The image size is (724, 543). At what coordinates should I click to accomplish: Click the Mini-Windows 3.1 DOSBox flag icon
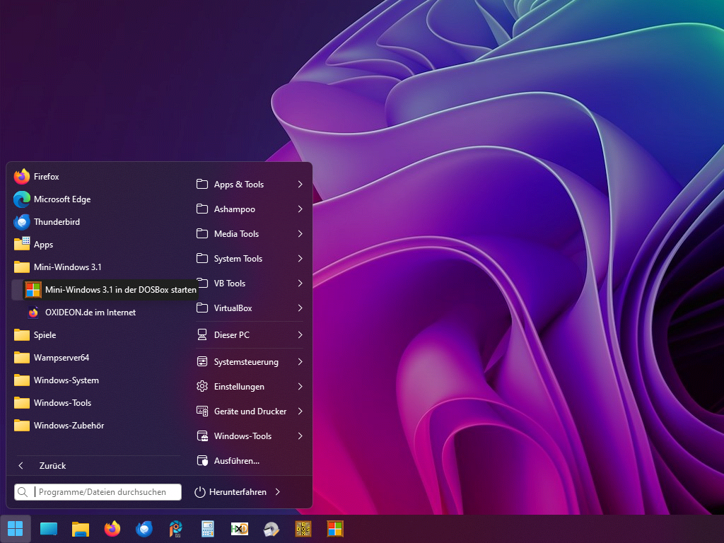point(33,289)
